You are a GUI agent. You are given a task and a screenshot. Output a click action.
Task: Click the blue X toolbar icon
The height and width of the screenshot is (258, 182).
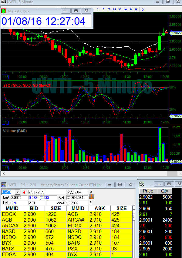click(143, 9)
